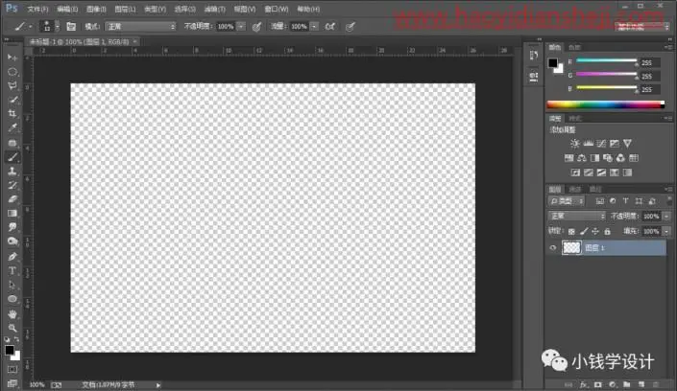The width and height of the screenshot is (677, 391).
Task: Swap foreground and background colors arrow
Action: coord(16,339)
